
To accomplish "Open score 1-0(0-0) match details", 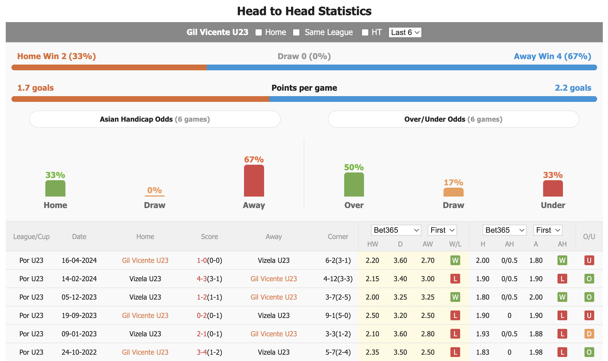I will tap(210, 260).
